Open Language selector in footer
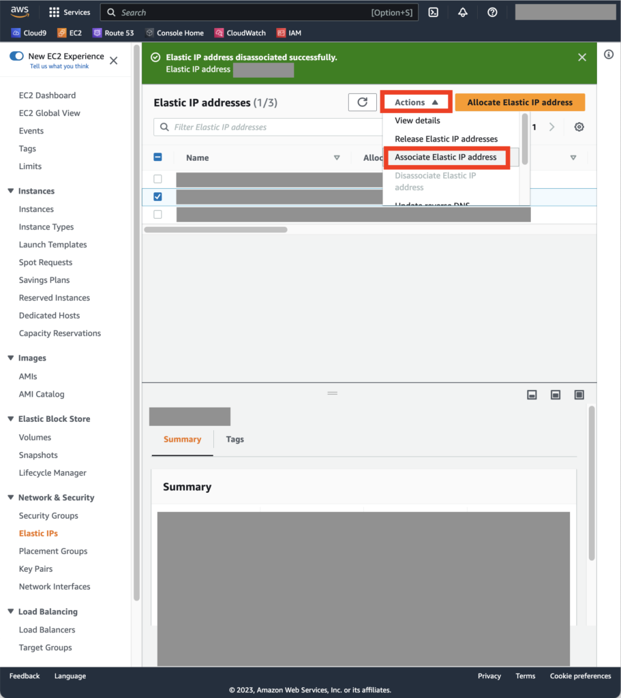The height and width of the screenshot is (698, 621). coord(70,676)
